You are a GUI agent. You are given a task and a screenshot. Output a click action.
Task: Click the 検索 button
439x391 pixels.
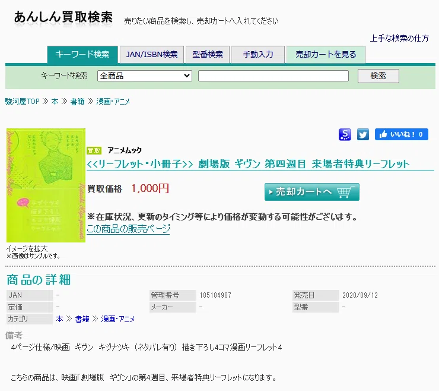pyautogui.click(x=378, y=75)
